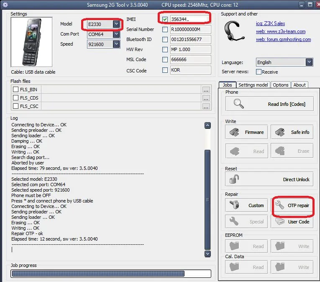Viewport: 320px width, 282px height.
Task: Click the gear icon in title bar
Action: [x=5, y=5]
